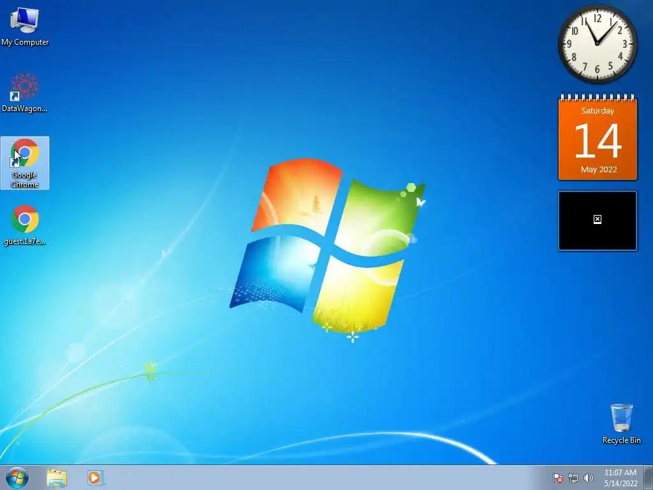Select the Recycle Bin icon
Screen dimensions: 653x490
click(621, 424)
